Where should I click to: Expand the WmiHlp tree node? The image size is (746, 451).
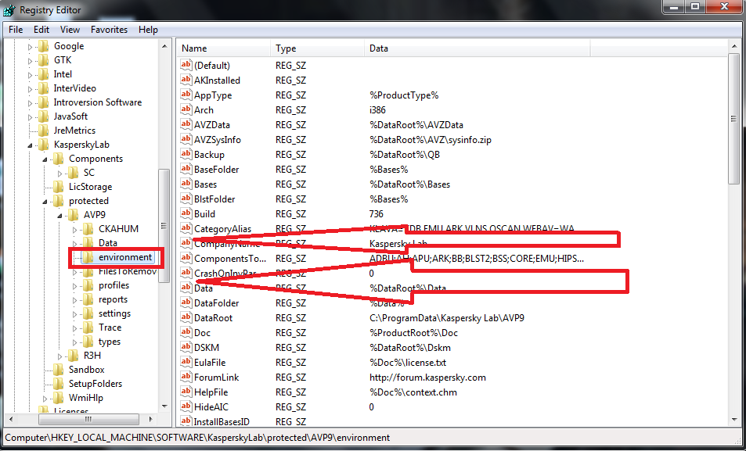tap(45, 399)
